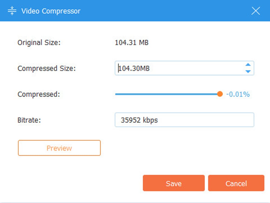Preview the compressed video

pyautogui.click(x=59, y=148)
